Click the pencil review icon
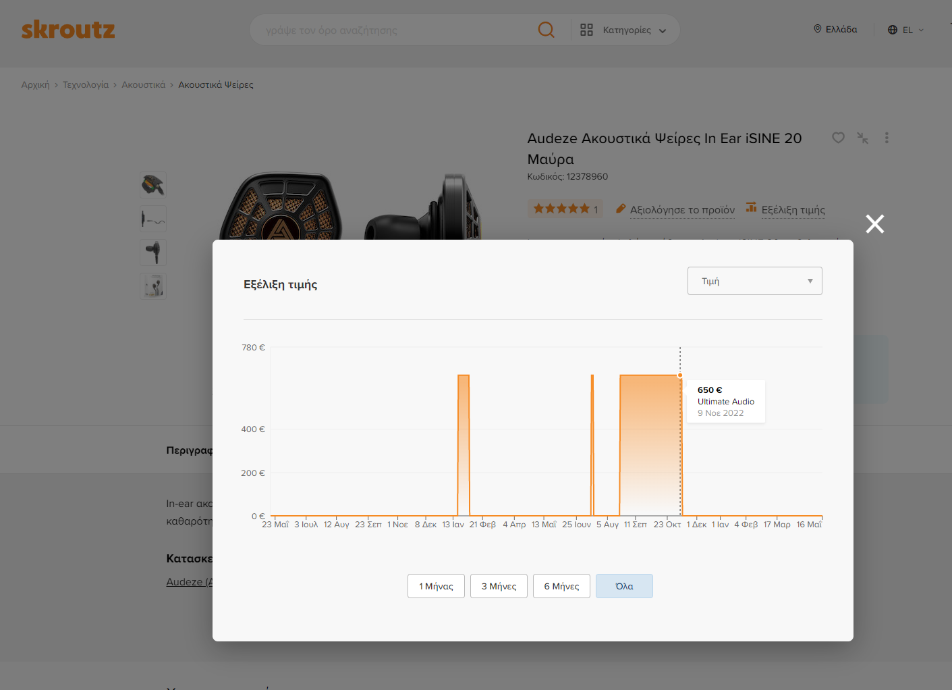This screenshot has width=952, height=690. click(x=621, y=209)
